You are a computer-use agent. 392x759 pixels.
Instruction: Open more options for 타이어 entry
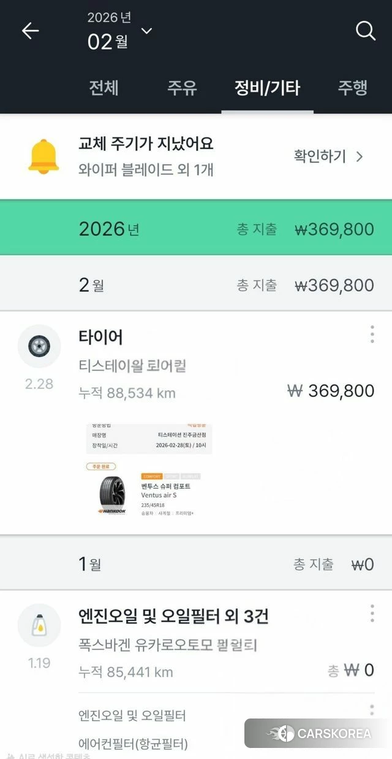tap(372, 334)
